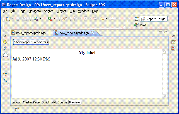Click the preview scrollbar down arrow
Viewport: 179px width, 114px height.
[x=165, y=96]
